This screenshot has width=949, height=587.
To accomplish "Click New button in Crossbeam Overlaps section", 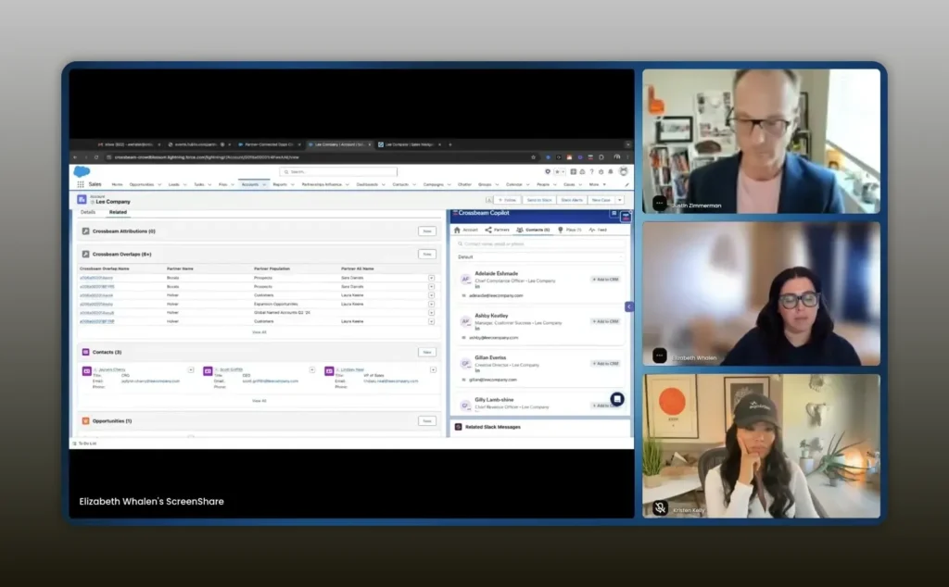I will pos(426,254).
